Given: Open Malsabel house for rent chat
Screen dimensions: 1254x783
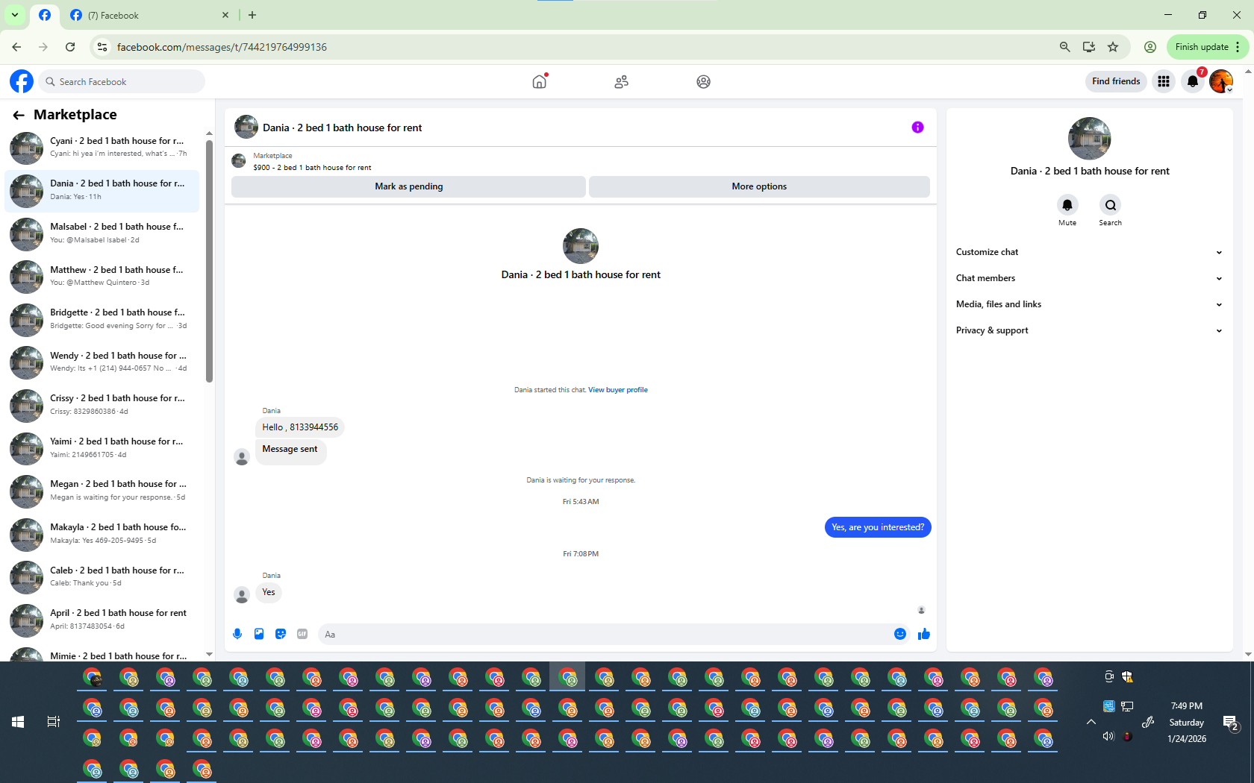Looking at the screenshot, I should click(x=102, y=233).
